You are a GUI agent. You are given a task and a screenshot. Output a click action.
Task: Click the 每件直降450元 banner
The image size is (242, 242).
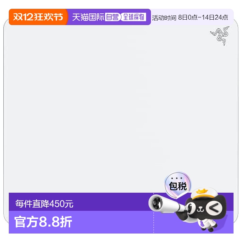coord(44,204)
